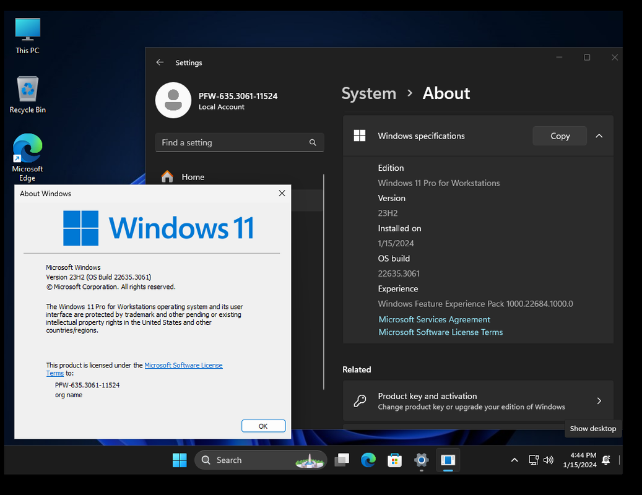Select installed date 1/15/2024 in Settings

[x=396, y=243]
